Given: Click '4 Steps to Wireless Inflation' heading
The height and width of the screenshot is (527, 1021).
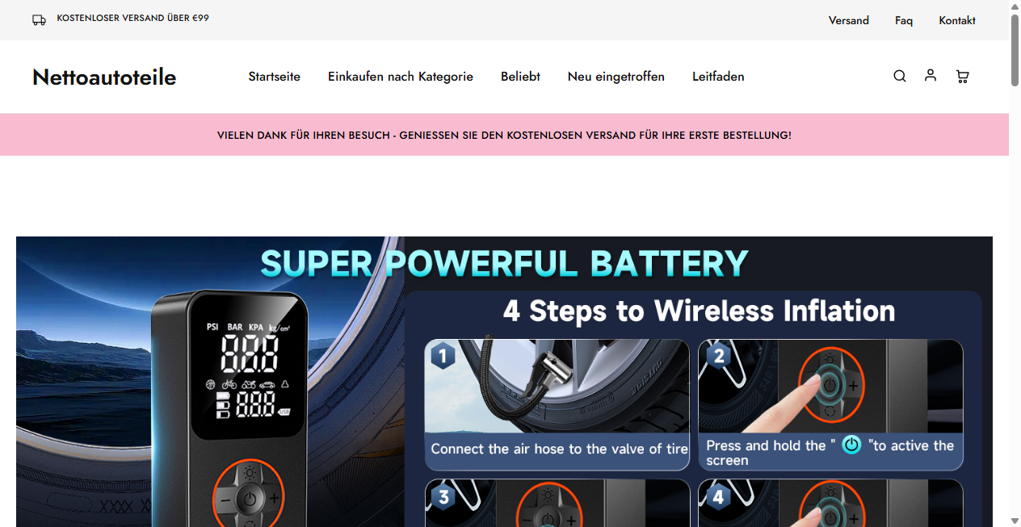Looking at the screenshot, I should pyautogui.click(x=699, y=311).
